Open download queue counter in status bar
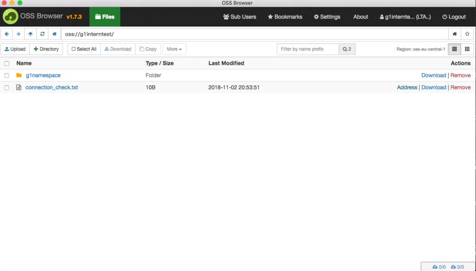Image resolution: width=476 pixels, height=271 pixels. point(457,267)
